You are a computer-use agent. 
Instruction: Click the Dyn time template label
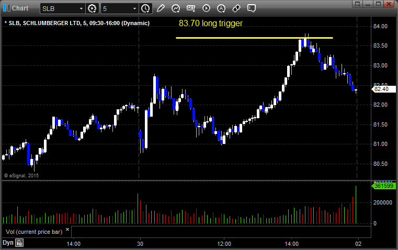[x=8, y=243]
